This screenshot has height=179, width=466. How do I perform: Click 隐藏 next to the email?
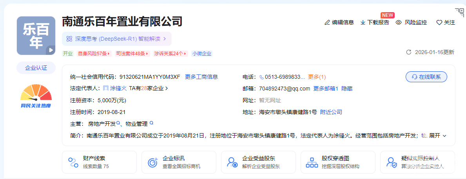pyautogui.click(x=347, y=89)
